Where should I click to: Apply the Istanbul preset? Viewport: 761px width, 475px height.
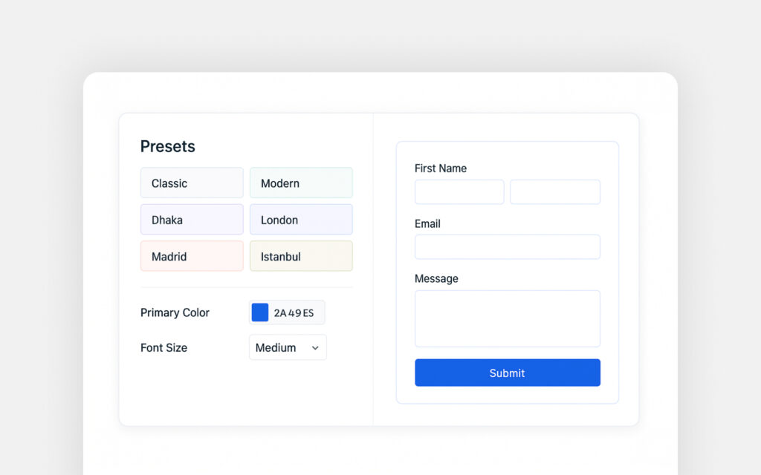pyautogui.click(x=301, y=256)
